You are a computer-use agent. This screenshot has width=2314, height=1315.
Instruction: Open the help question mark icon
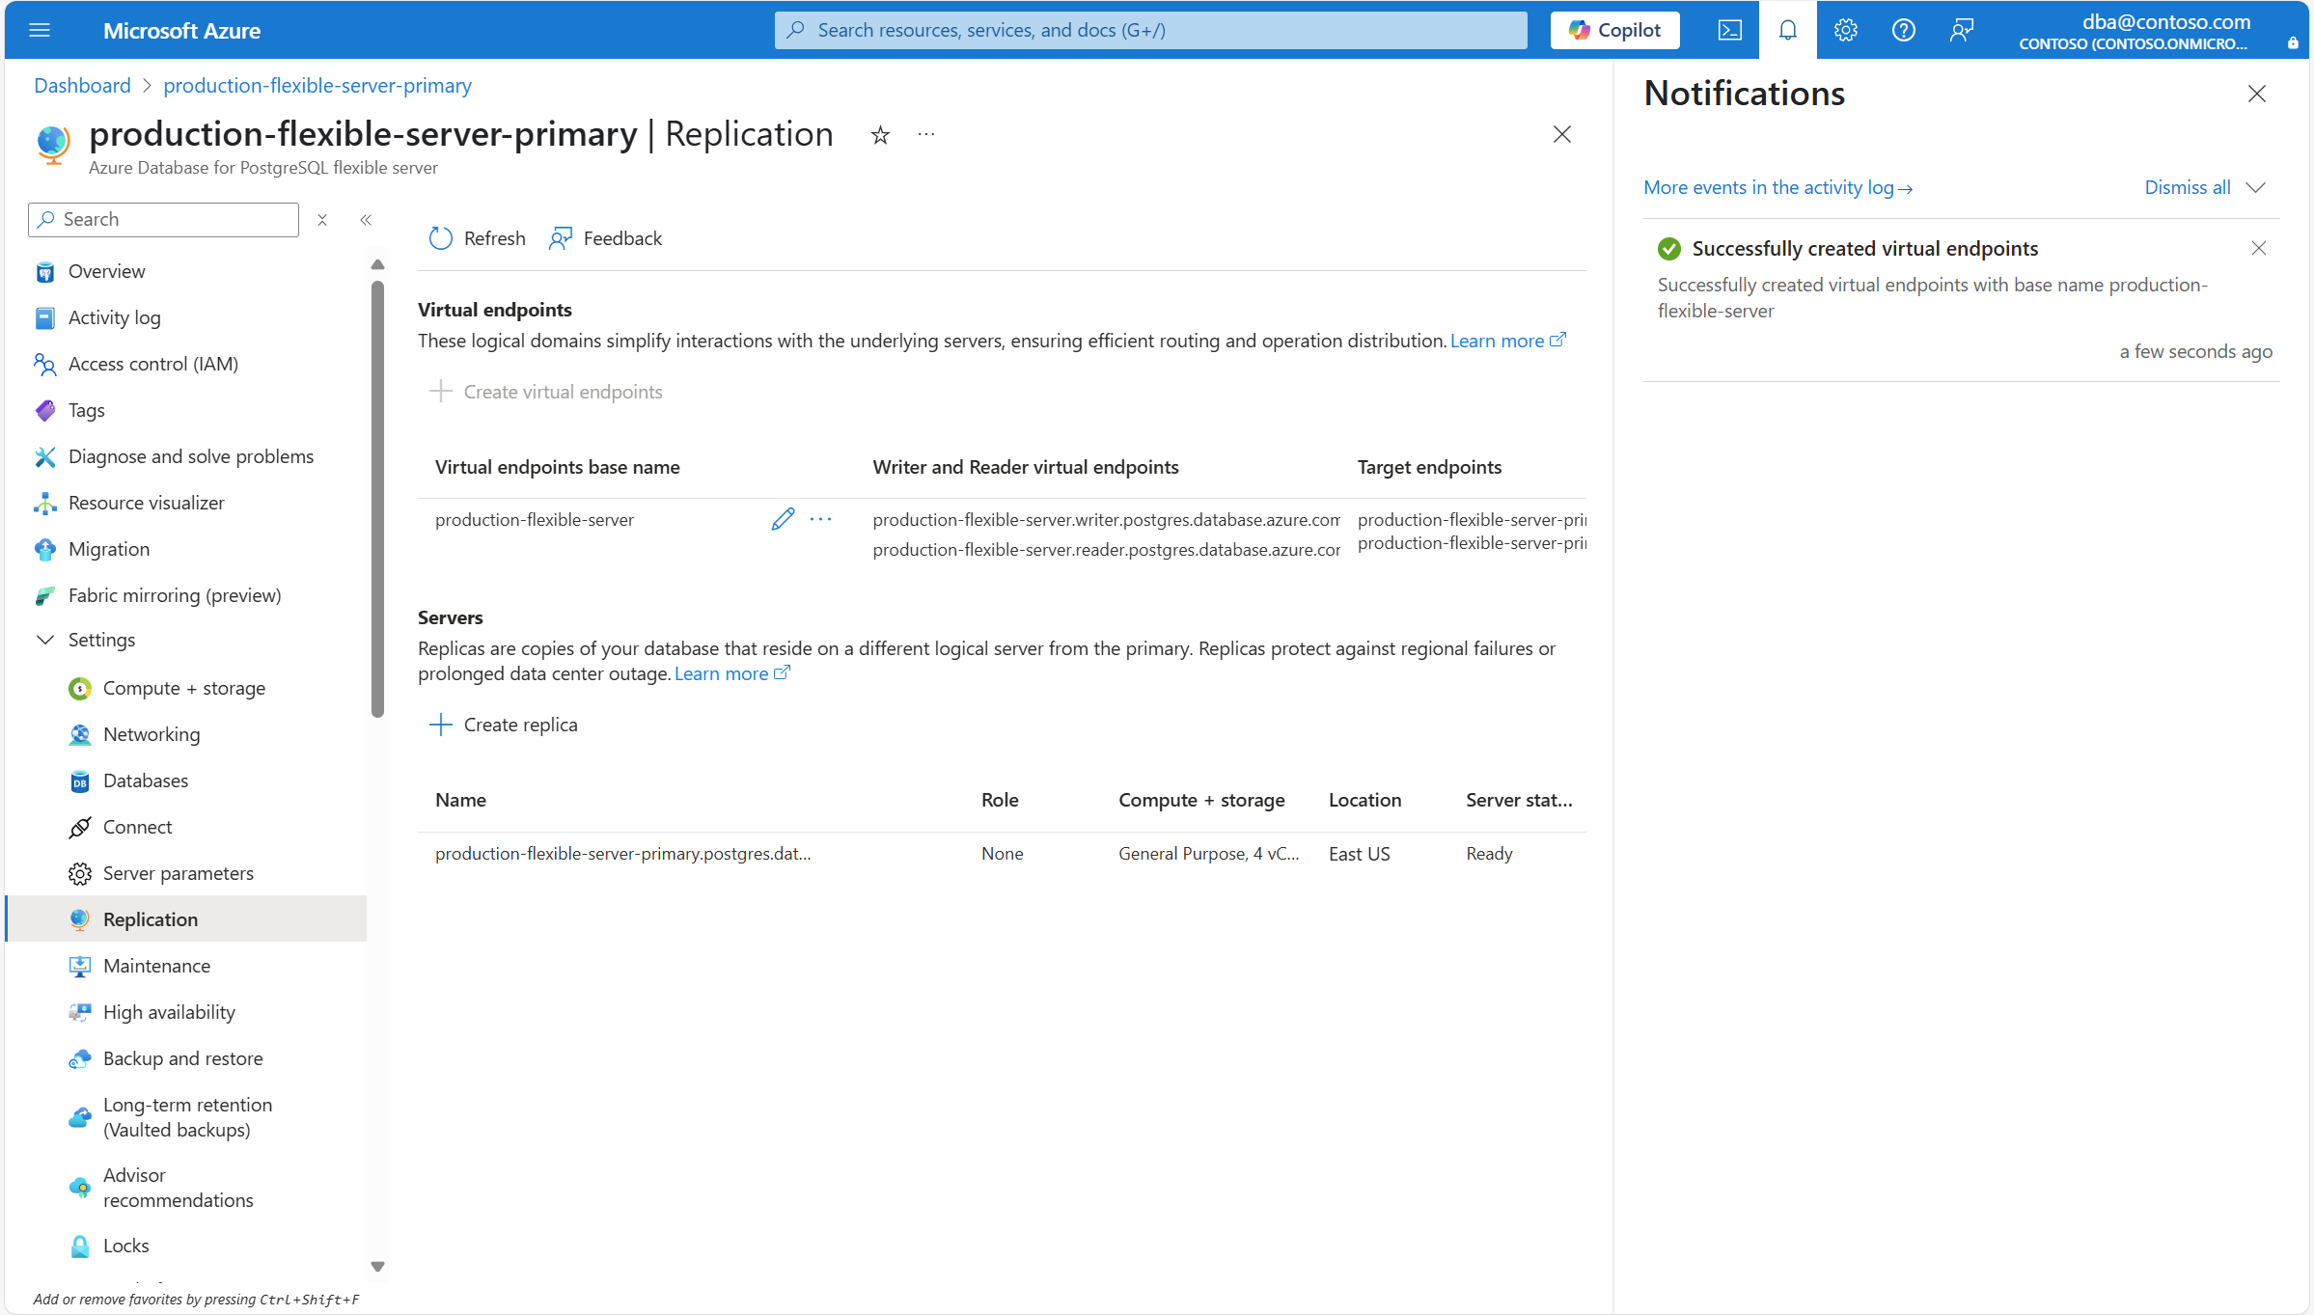pyautogui.click(x=1903, y=30)
